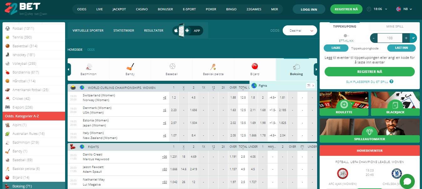
Task: Open Fotball (1311) in the sidebar
Action: (x=34, y=28)
